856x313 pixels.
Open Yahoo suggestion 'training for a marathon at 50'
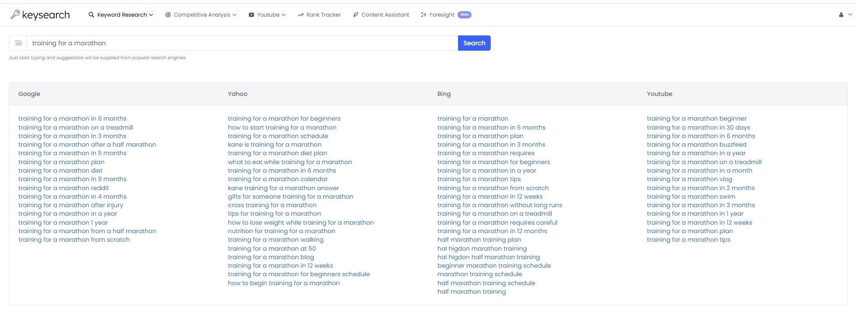tap(272, 248)
